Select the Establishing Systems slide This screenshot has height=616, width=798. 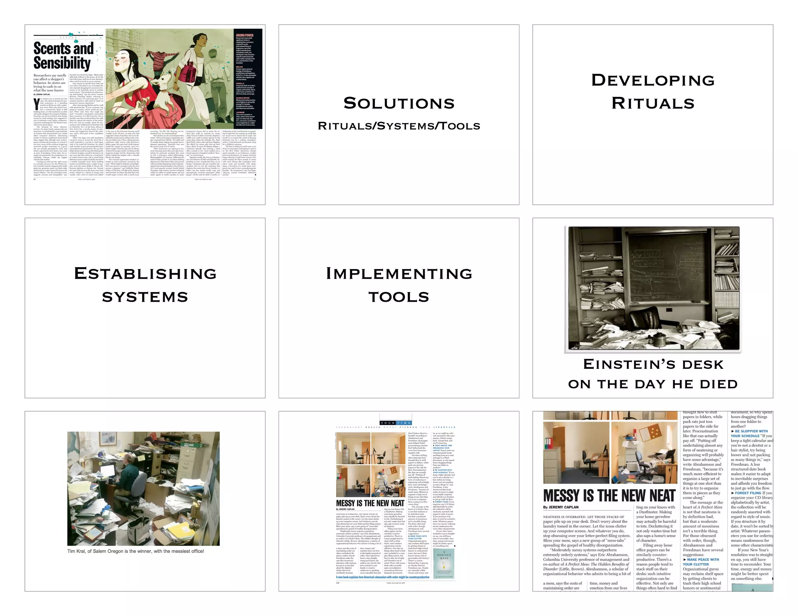[145, 308]
